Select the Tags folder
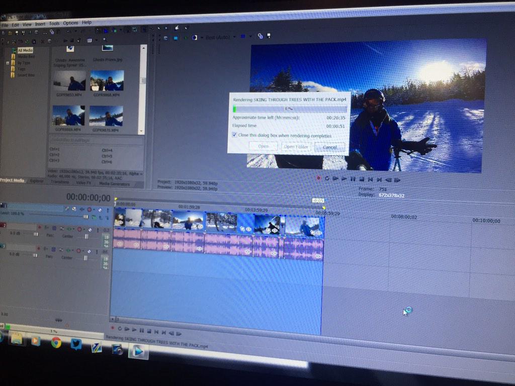515x386 pixels. [x=21, y=69]
